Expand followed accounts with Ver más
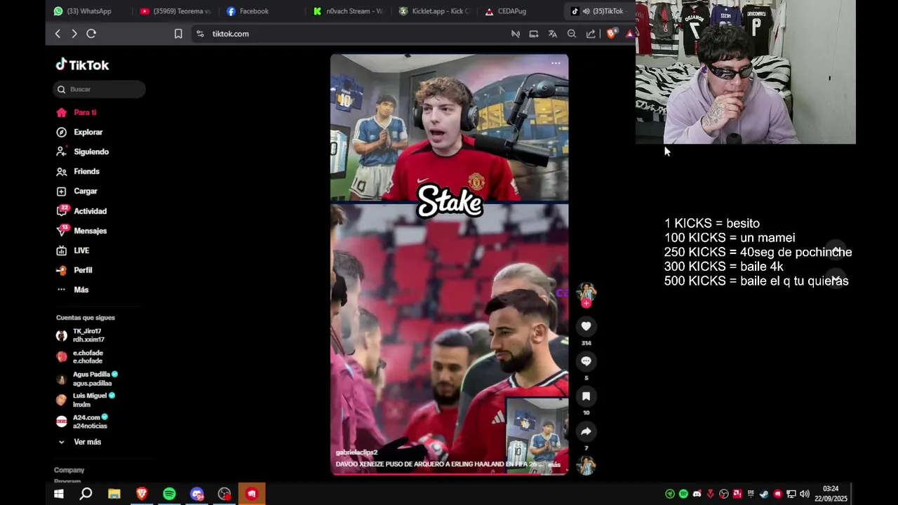 click(x=79, y=442)
